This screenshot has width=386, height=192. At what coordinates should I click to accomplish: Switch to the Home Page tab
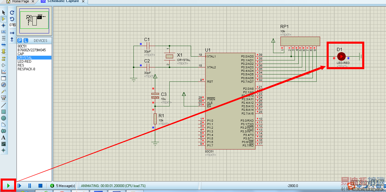point(20,1)
